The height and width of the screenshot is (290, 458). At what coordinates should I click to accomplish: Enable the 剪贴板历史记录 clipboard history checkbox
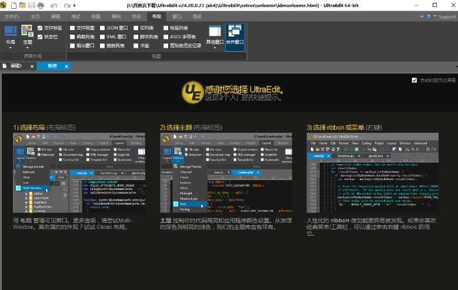[x=166, y=46]
